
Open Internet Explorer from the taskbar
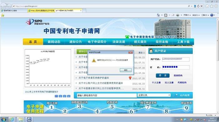click(x=12, y=120)
